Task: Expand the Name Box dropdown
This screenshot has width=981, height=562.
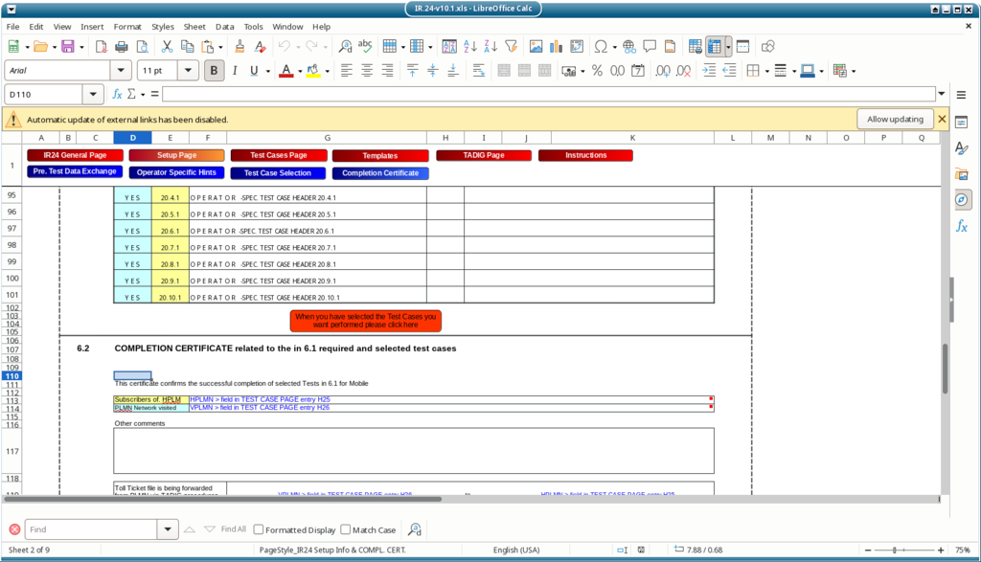Action: pos(93,94)
